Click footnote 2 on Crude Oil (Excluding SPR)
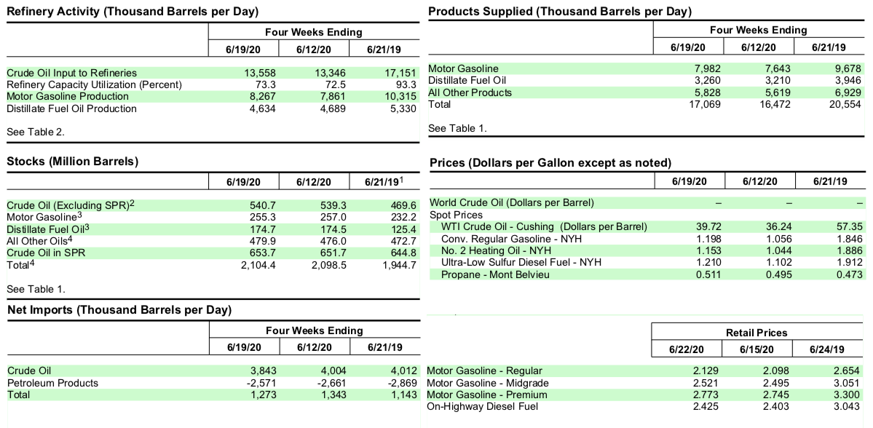 coord(133,203)
